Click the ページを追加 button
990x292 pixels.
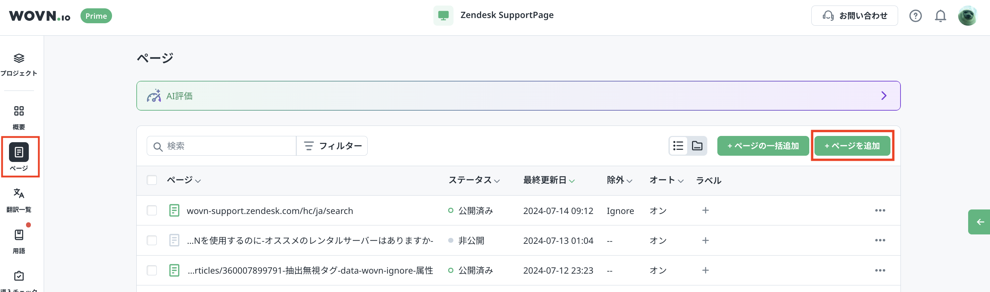coord(852,146)
